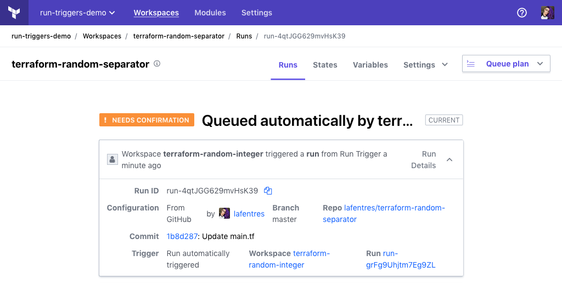Open the user avatar menu in header
The height and width of the screenshot is (283, 562).
[547, 13]
